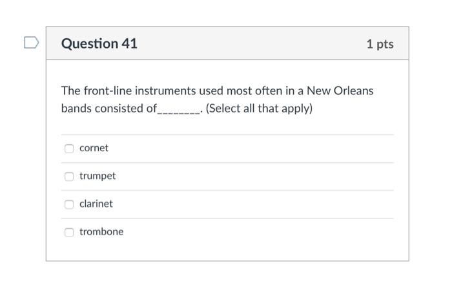
Task: Select the trombone checkbox
Action: (69, 232)
